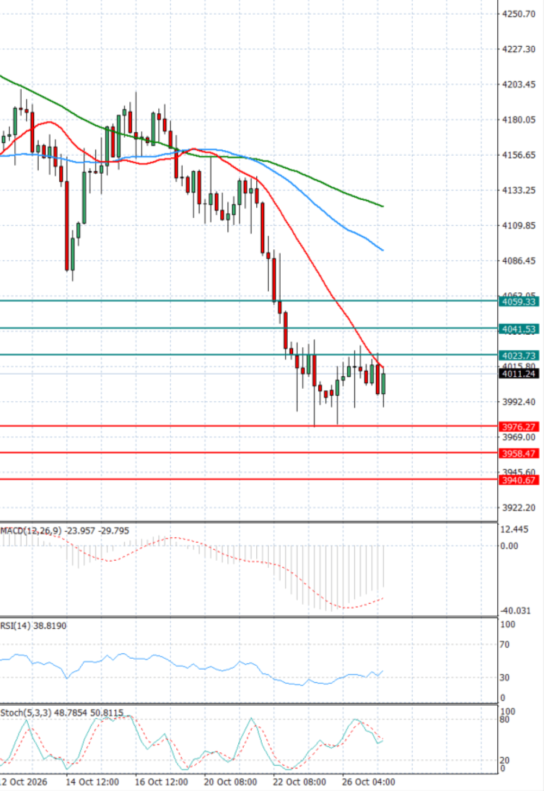Click the blue moving average line end
This screenshot has height=791, width=544.
click(382, 249)
